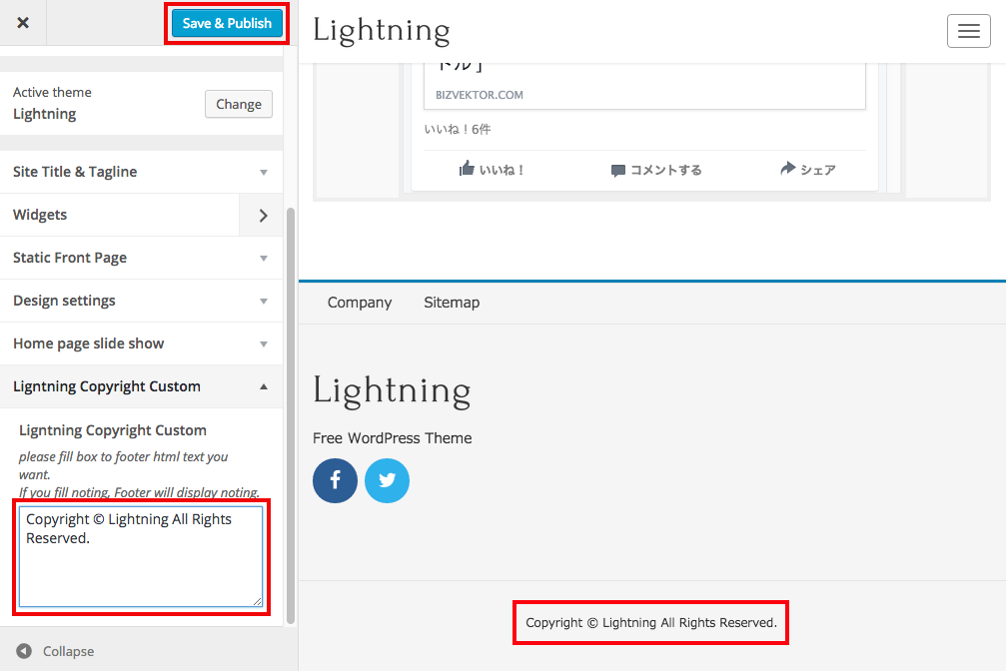Viewport: 1006px width, 671px height.
Task: Click the シェア share button
Action: (808, 170)
